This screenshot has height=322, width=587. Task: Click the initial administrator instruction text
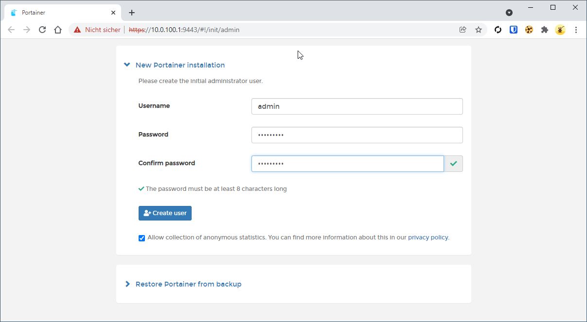[200, 81]
